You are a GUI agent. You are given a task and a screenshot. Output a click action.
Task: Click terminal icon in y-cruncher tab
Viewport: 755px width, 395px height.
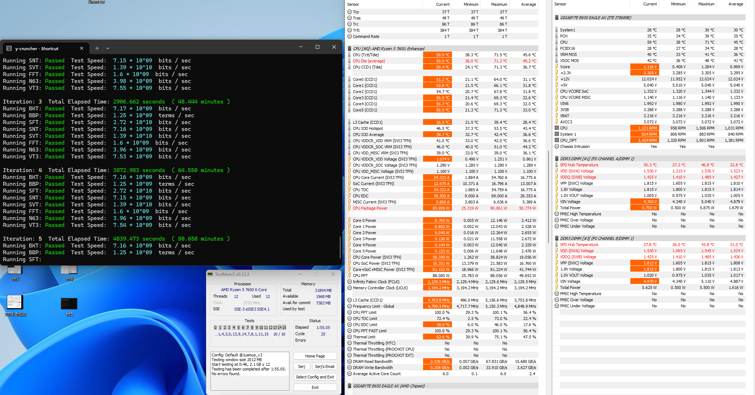[9, 48]
